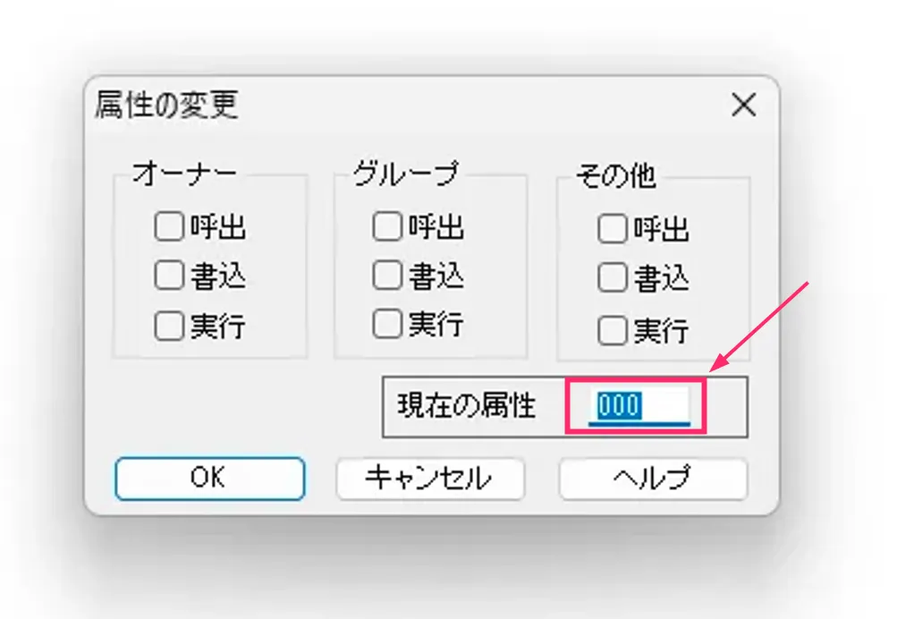Focus the 現在の属性 input field showing 000

click(637, 407)
